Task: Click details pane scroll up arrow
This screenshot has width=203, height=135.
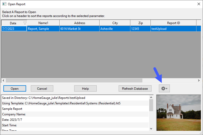Action: pyautogui.click(x=151, y=97)
